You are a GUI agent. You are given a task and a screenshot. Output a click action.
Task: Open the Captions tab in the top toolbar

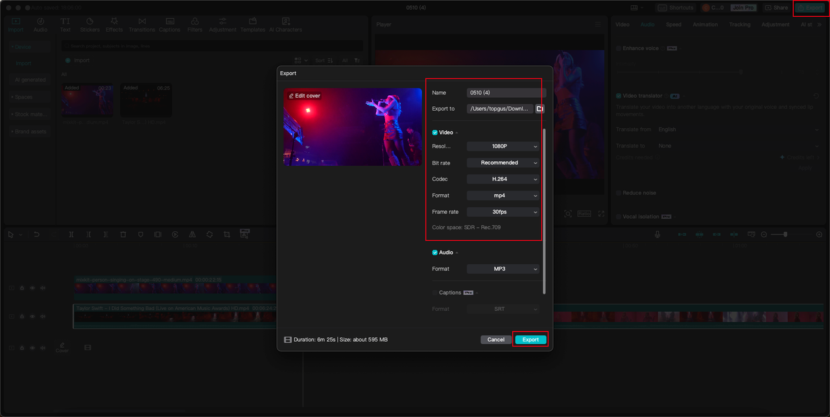coord(169,25)
